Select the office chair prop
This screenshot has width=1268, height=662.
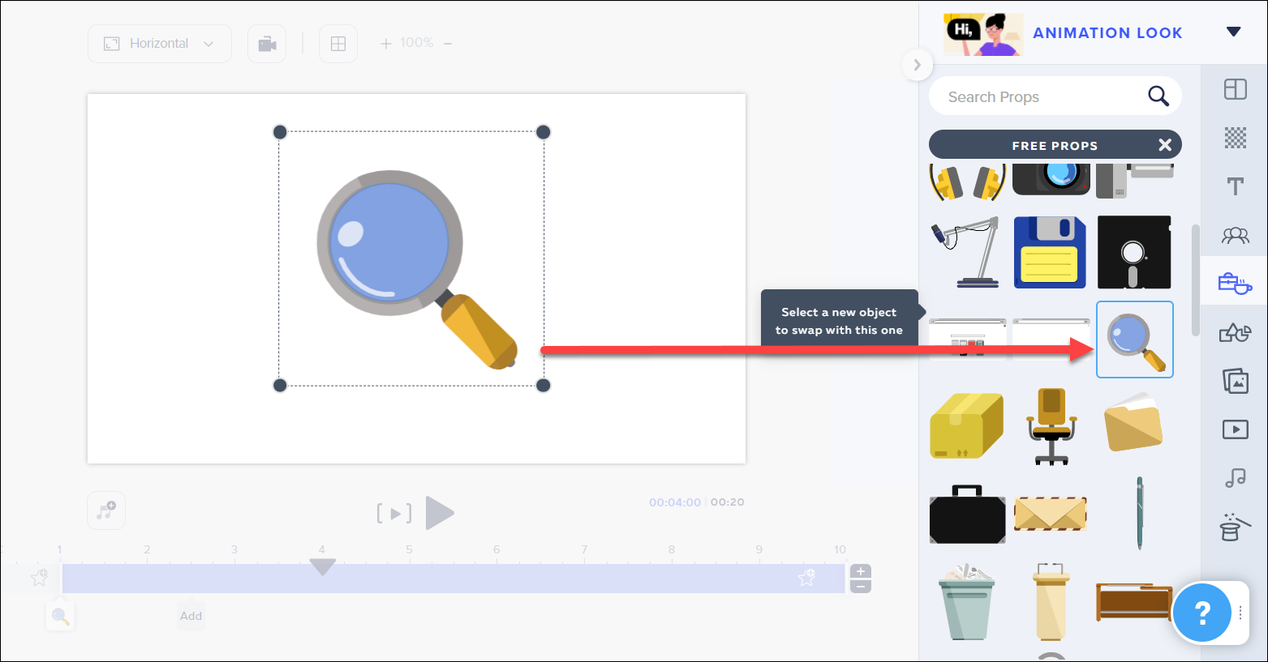click(1051, 426)
